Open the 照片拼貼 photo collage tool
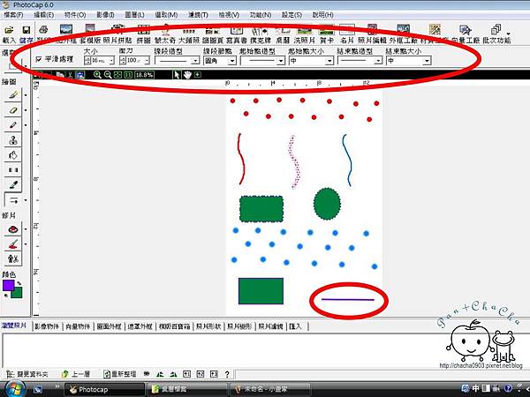The width and height of the screenshot is (530, 397). coord(117,34)
